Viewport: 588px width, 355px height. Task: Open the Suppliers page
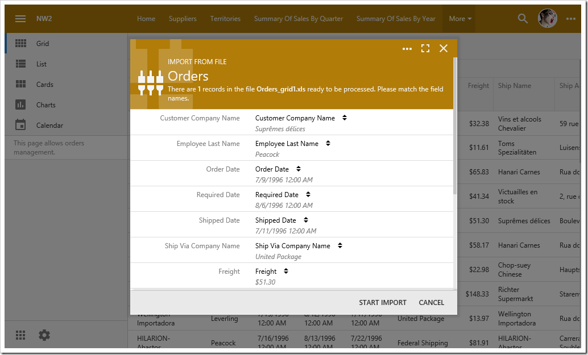pyautogui.click(x=182, y=19)
